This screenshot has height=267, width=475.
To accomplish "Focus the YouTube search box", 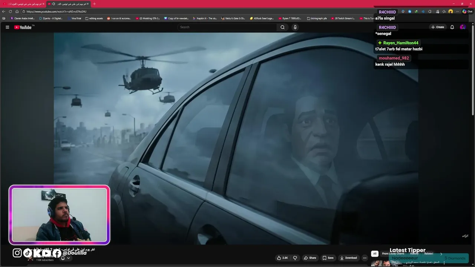I will [227, 27].
